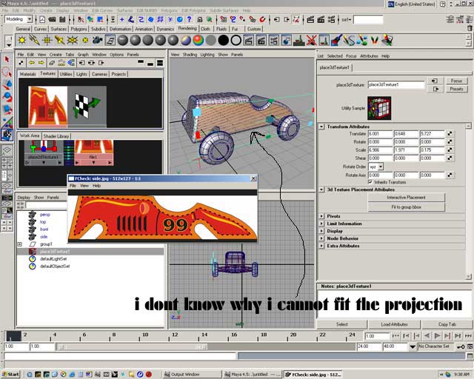The width and height of the screenshot is (474, 379).
Task: Click the Interactive Placement button
Action: click(x=407, y=198)
